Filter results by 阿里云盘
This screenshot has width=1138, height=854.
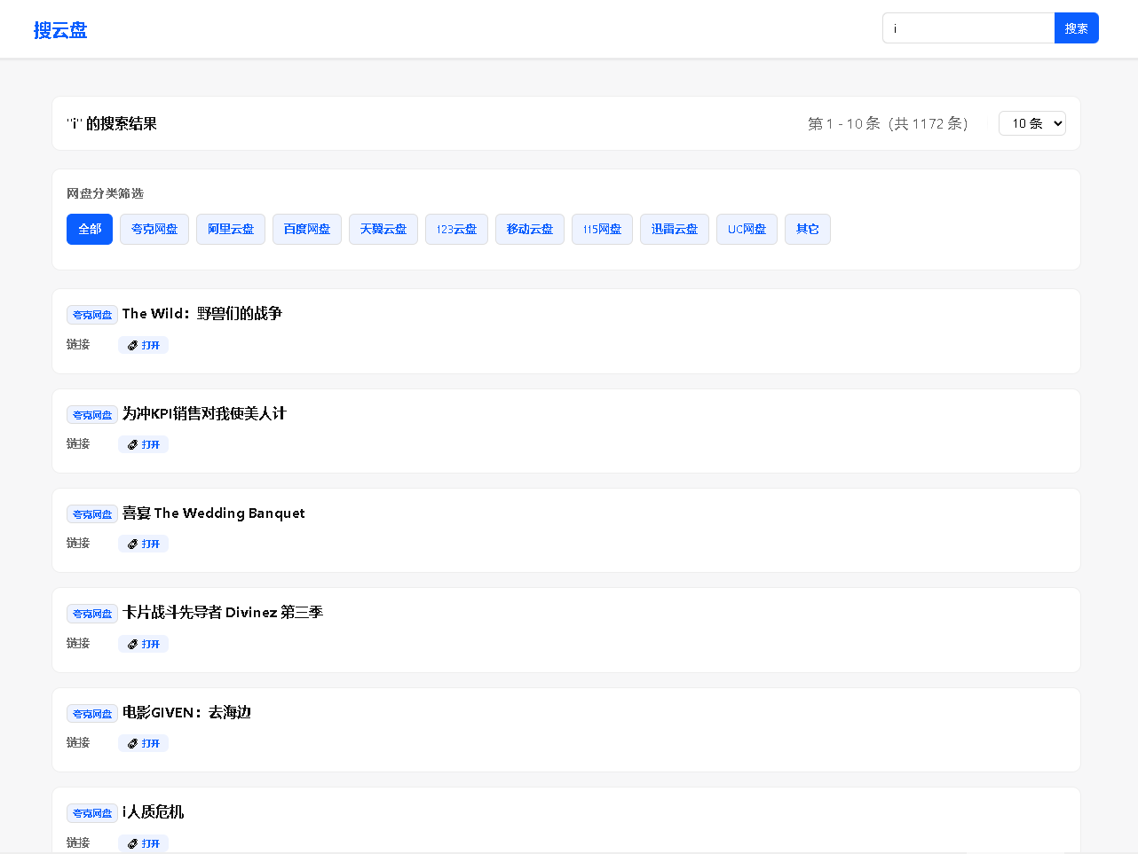point(231,229)
